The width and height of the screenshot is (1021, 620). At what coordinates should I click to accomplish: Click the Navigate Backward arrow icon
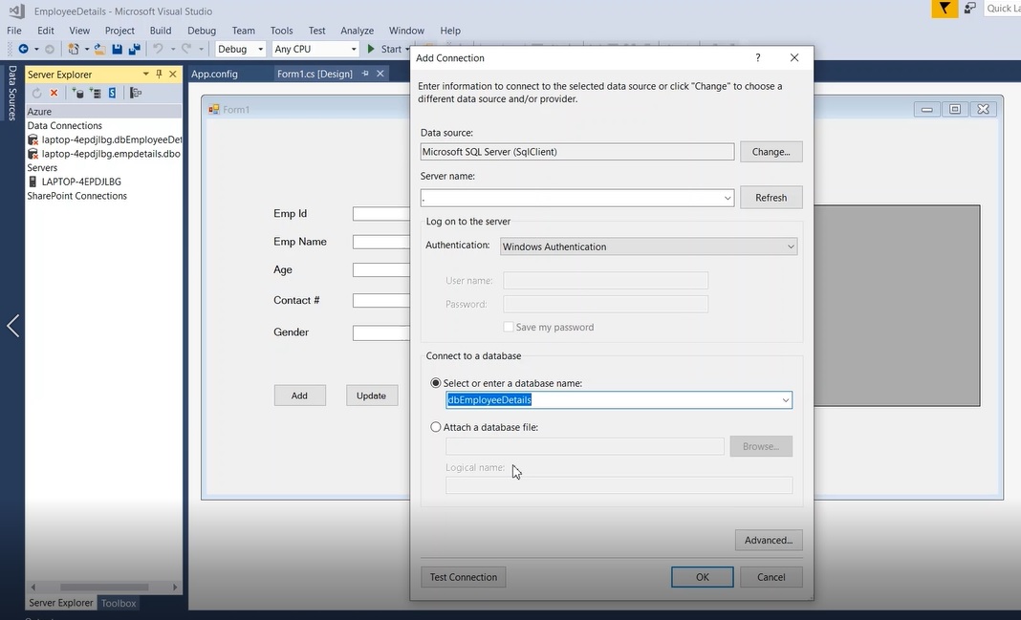24,49
